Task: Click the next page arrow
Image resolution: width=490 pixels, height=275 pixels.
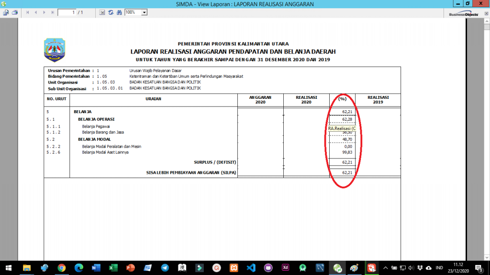Action: click(45, 12)
